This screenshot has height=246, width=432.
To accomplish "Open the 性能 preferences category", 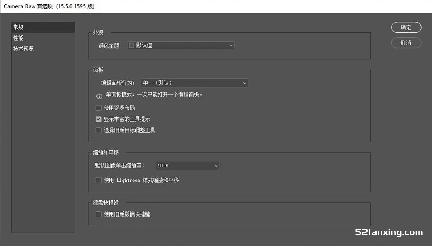I will (x=43, y=38).
